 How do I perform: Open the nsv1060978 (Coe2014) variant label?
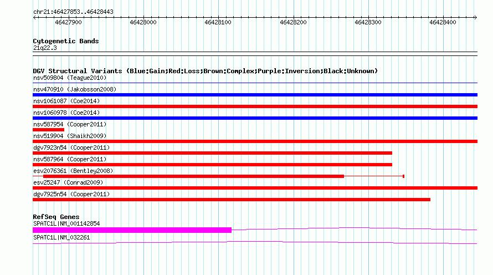[x=66, y=113]
